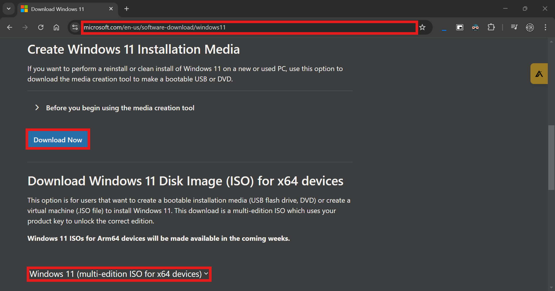Click the forward navigation arrow

pos(25,27)
